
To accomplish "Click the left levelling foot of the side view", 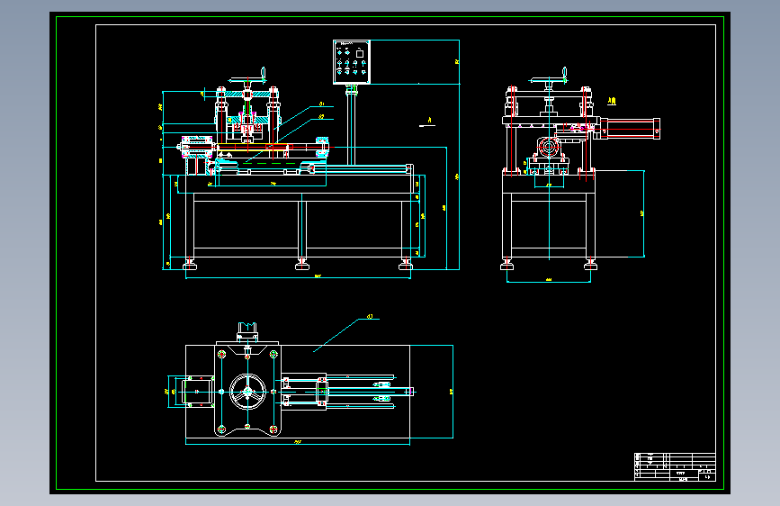I will tap(507, 264).
